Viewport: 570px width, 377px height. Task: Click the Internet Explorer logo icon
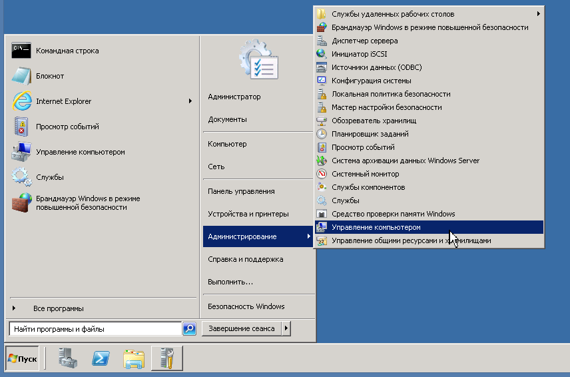pyautogui.click(x=22, y=101)
